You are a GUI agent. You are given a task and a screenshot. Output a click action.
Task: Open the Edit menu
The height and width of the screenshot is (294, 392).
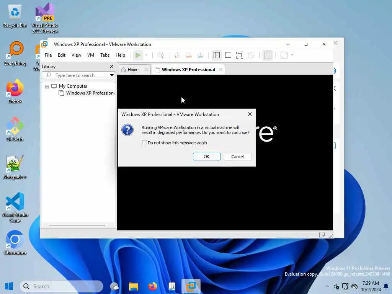pyautogui.click(x=62, y=55)
